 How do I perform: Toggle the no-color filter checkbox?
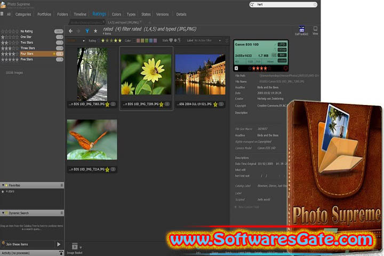134,41
